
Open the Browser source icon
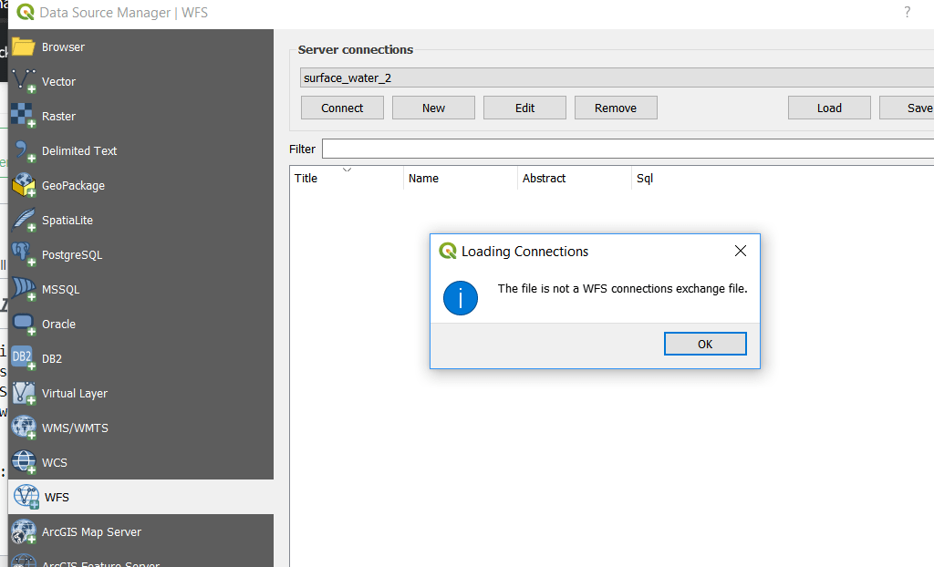(x=24, y=46)
